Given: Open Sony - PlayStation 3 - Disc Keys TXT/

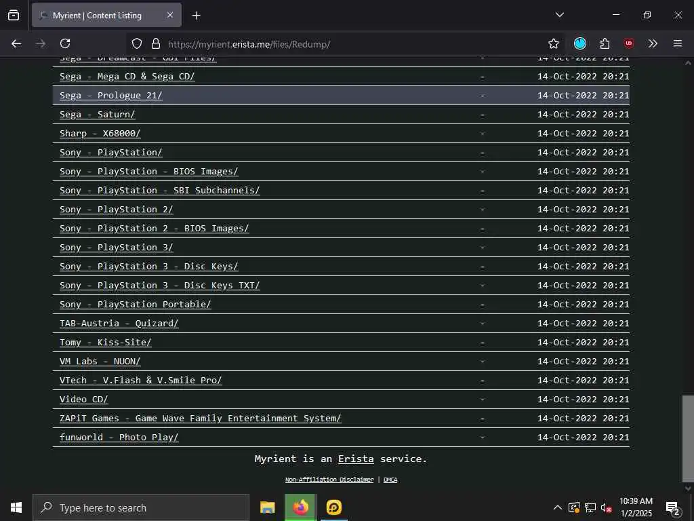Looking at the screenshot, I should coord(160,286).
